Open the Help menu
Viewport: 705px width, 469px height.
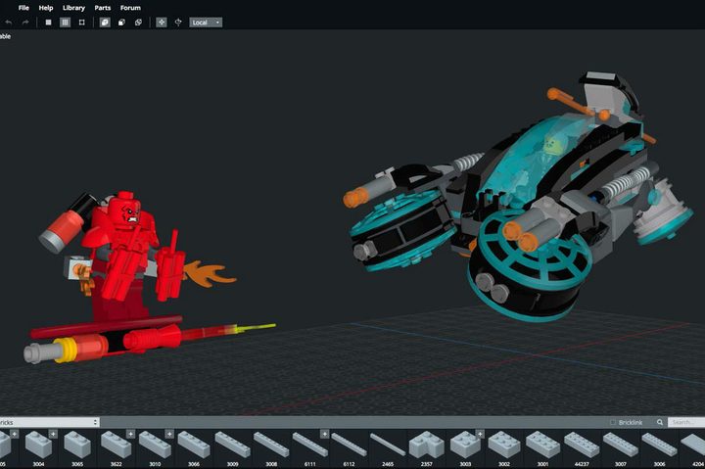tap(45, 8)
